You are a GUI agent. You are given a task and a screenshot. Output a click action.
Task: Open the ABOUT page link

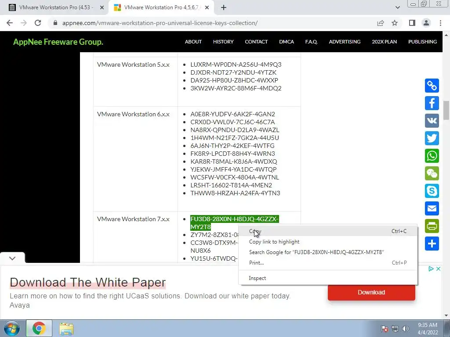193,42
